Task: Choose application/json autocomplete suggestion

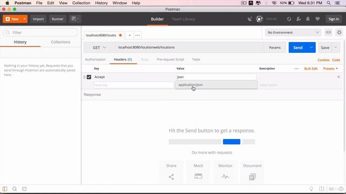Action: coord(216,85)
